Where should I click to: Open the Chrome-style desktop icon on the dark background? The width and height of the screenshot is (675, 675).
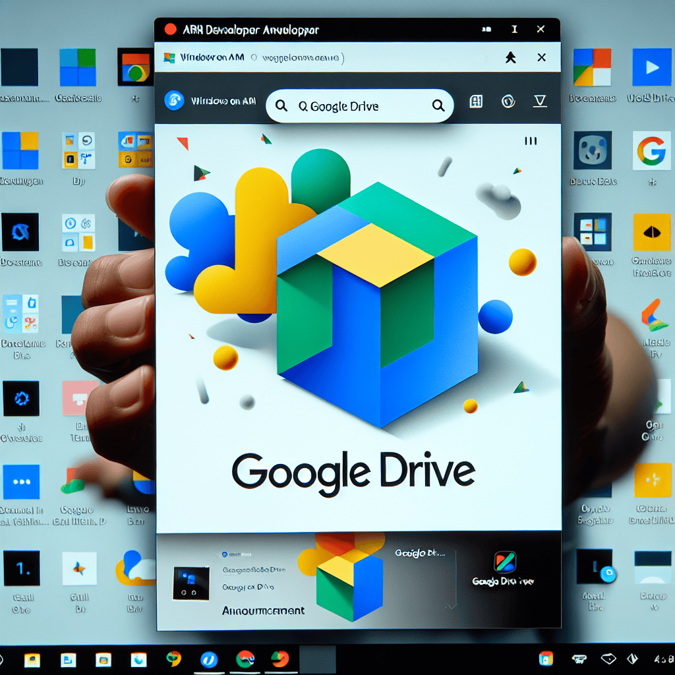point(136,67)
